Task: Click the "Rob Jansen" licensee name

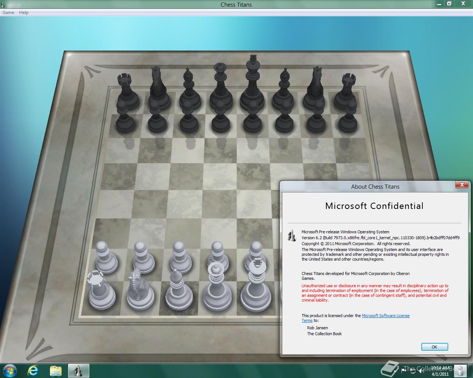Action: (x=317, y=328)
